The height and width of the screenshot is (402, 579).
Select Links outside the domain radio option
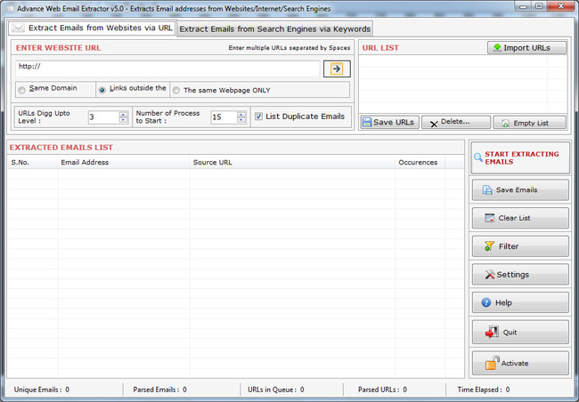[x=102, y=90]
